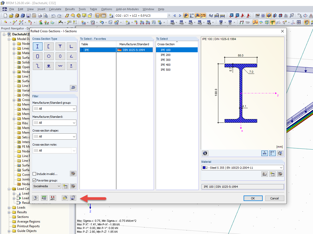Open the Options menu
The image size is (313, 234).
pyautogui.click(x=106, y=9)
